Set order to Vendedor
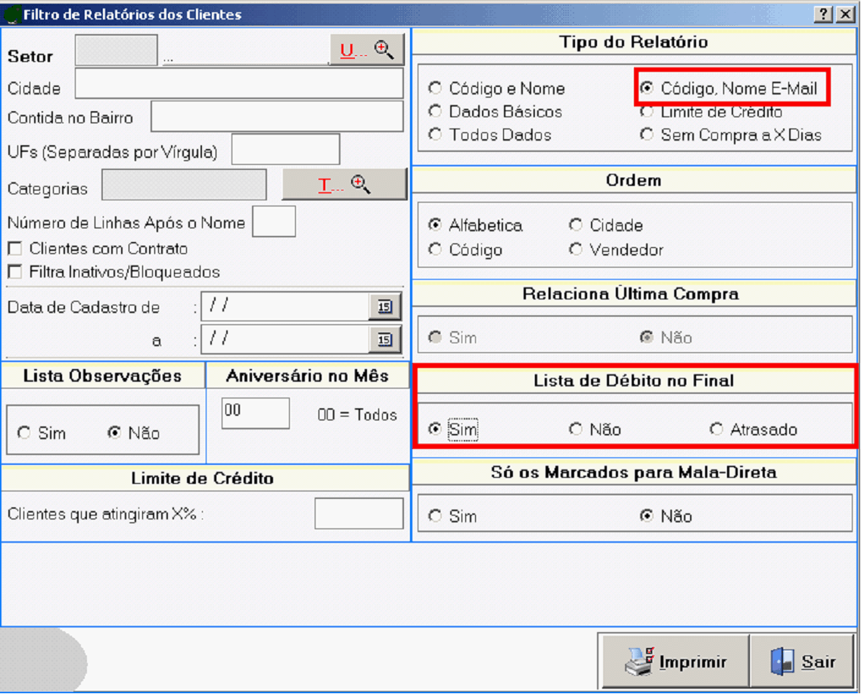Screen dimensions: 861x694 pos(577,249)
